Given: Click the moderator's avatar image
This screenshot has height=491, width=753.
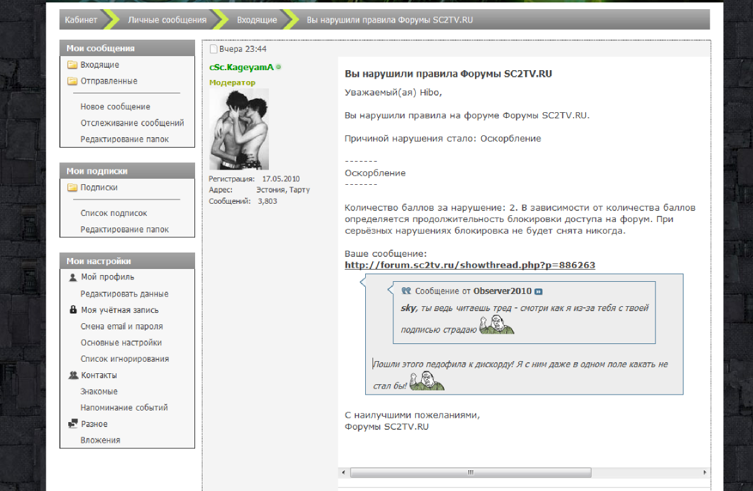Looking at the screenshot, I should click(x=239, y=129).
